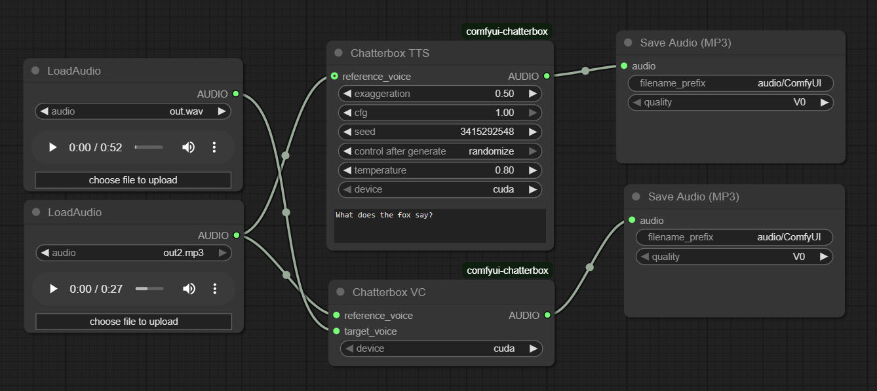Collapse the lower Save Audio (MP3) node
Viewport: 877px width, 391px height.
pyautogui.click(x=636, y=196)
